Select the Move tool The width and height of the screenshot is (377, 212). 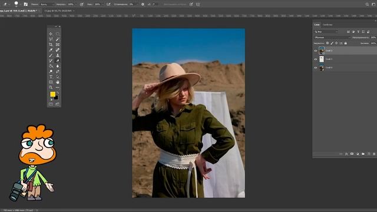(51, 34)
